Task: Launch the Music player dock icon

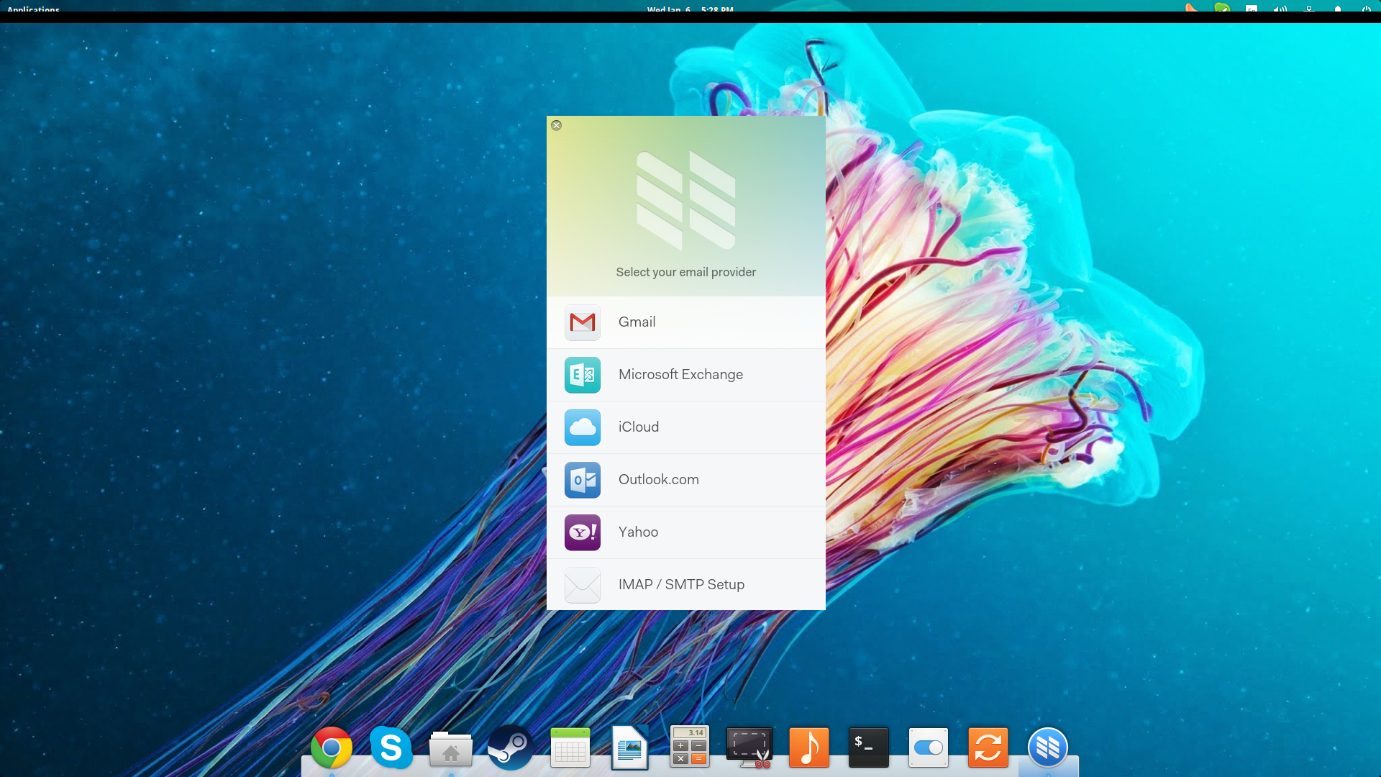Action: pos(809,748)
